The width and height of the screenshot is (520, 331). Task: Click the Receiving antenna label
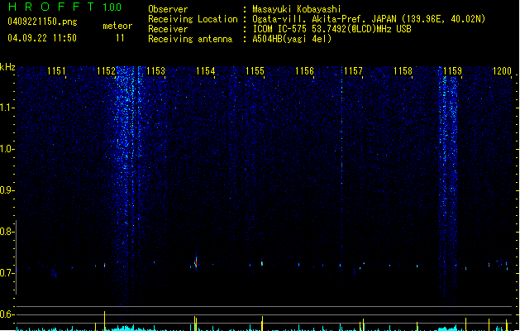[190, 39]
